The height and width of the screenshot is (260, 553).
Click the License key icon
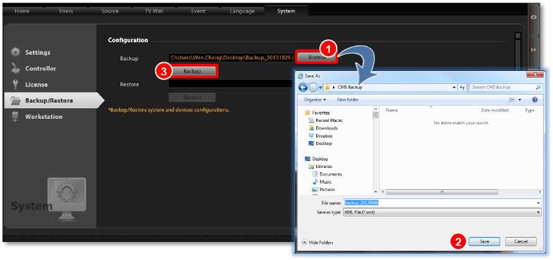click(x=16, y=85)
